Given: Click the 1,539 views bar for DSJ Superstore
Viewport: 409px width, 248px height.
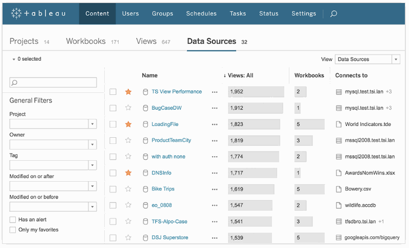Looking at the screenshot, I should pos(249,238).
